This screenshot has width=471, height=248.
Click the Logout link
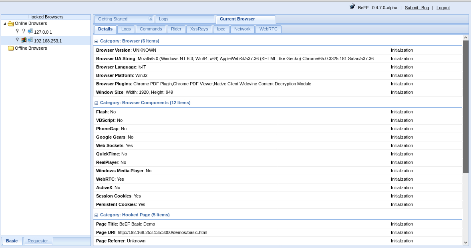point(443,8)
